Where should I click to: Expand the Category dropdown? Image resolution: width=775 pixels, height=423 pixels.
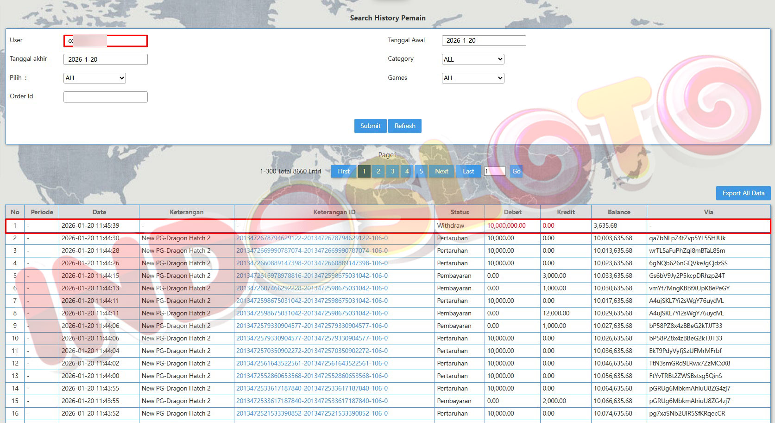[473, 59]
